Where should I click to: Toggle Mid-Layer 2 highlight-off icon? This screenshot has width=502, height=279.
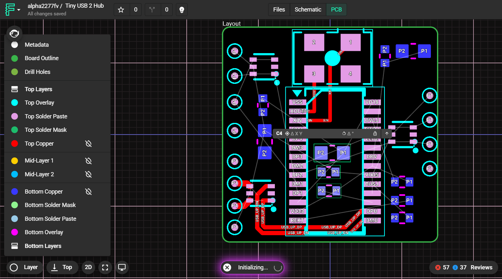89,174
